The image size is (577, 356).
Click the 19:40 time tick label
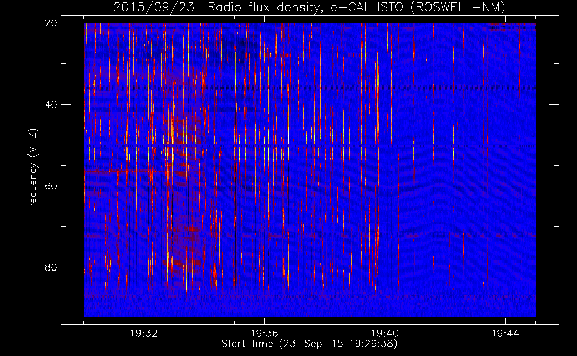pyautogui.click(x=385, y=334)
